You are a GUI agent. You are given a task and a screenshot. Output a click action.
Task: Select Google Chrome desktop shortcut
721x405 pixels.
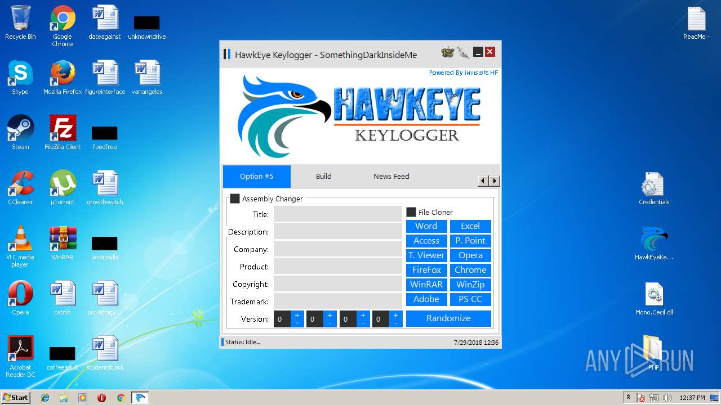click(63, 26)
